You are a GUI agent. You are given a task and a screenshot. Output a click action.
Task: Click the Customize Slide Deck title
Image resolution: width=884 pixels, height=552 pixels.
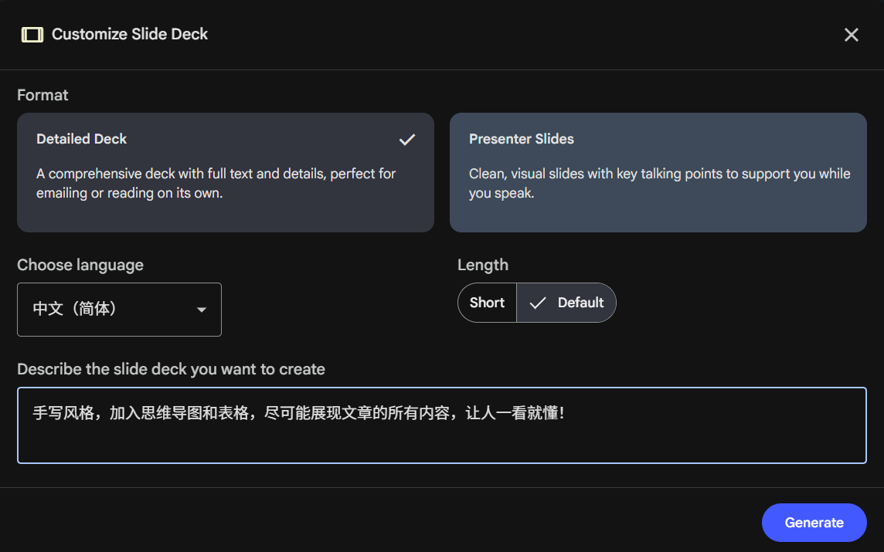[130, 35]
